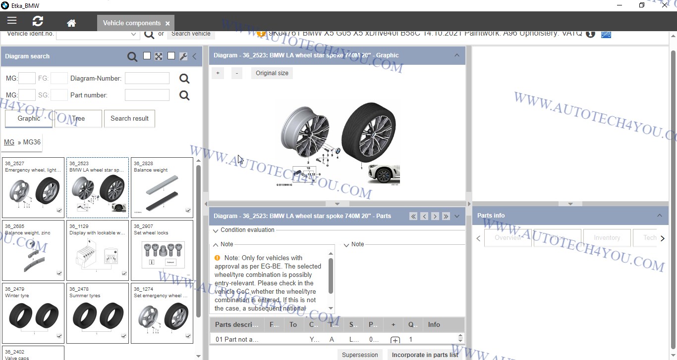677x360 pixels.
Task: Collapse the Parts info panel
Action: [x=659, y=216]
